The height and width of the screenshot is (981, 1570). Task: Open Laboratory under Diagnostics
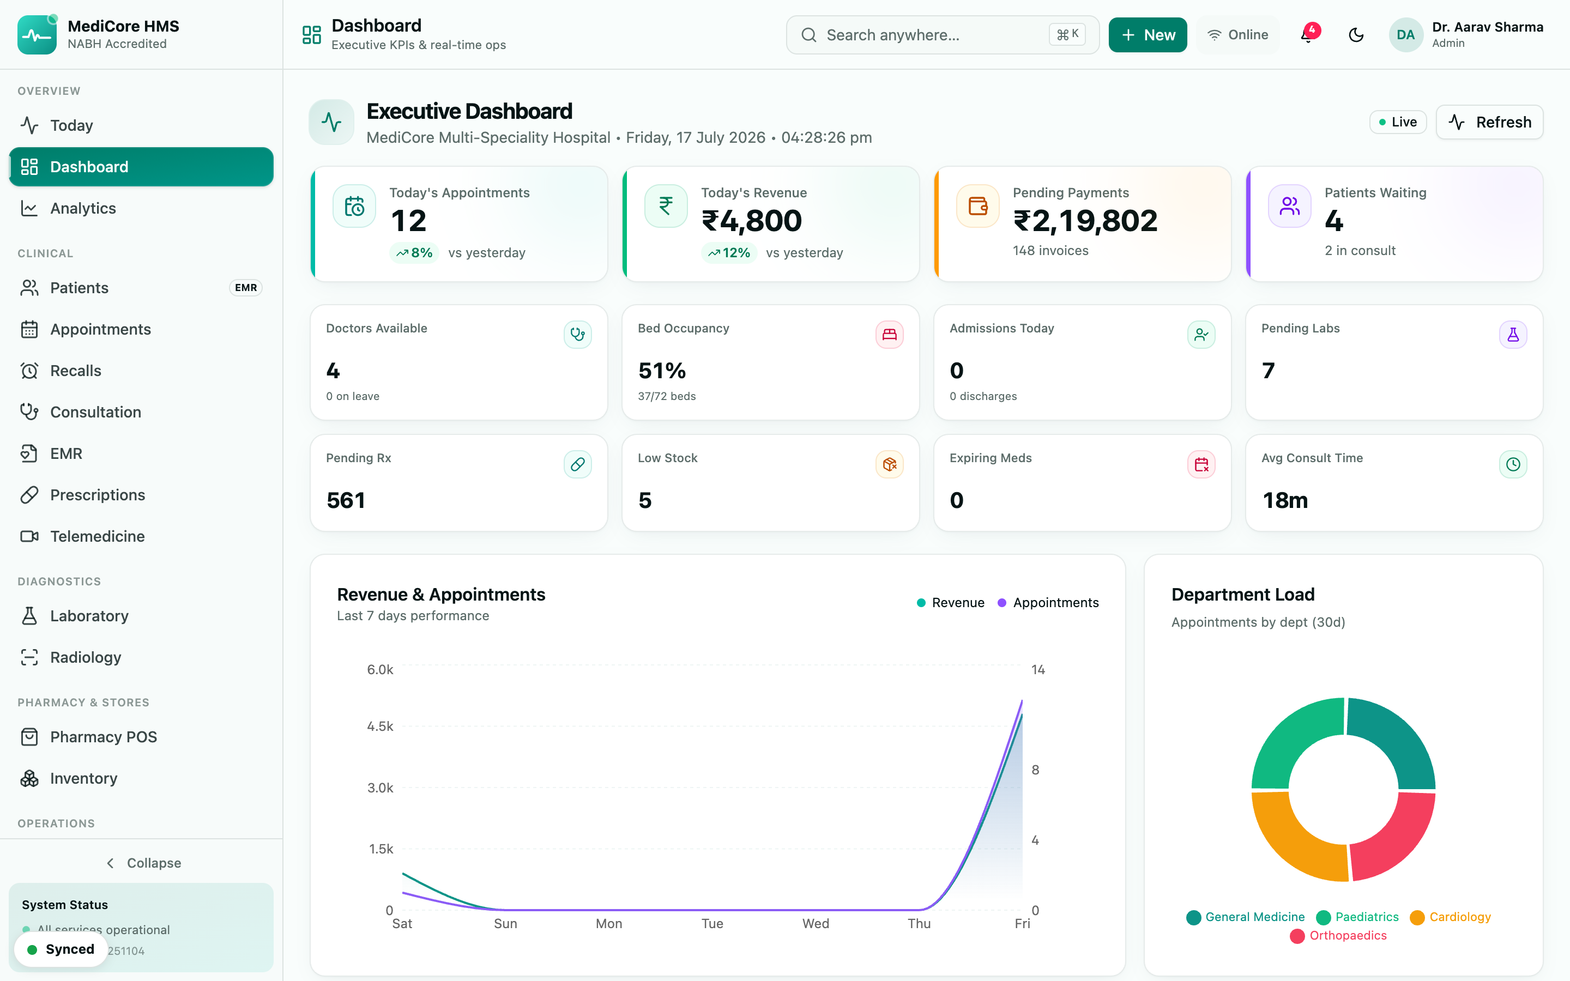141,616
